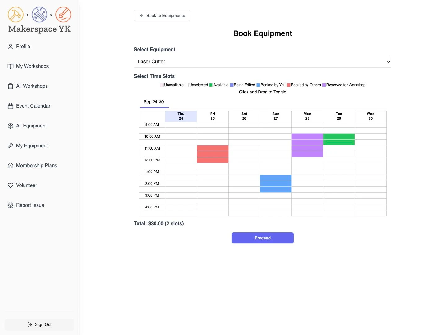Click the Makerspace YK hammer logo
The width and height of the screenshot is (446, 335).
point(15,15)
